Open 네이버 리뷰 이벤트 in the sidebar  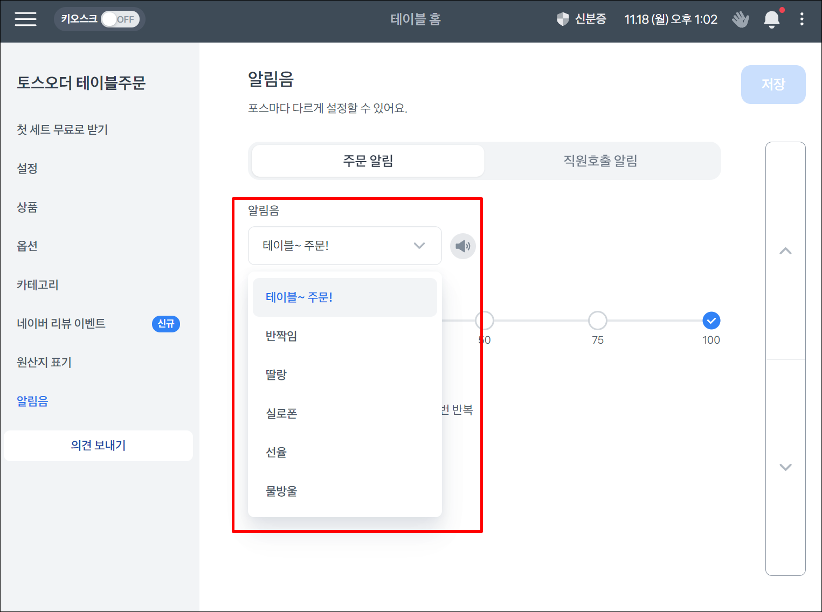click(x=61, y=324)
